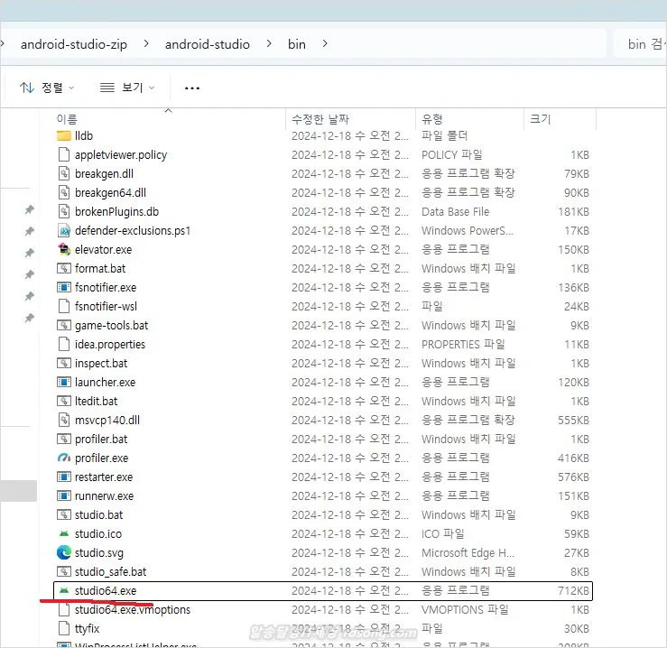Sort by 이름 column header
Screen dimensions: 667x648
(68, 119)
